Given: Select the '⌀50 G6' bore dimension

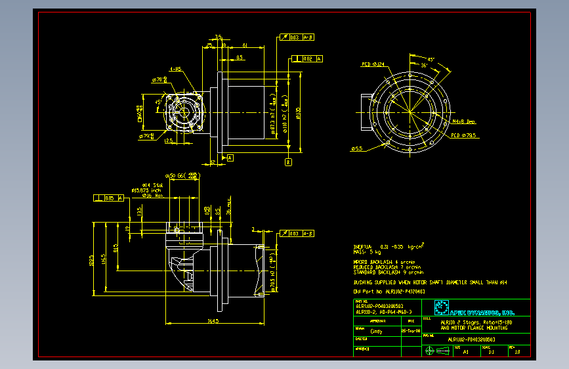Looking at the screenshot, I should pos(182,176).
